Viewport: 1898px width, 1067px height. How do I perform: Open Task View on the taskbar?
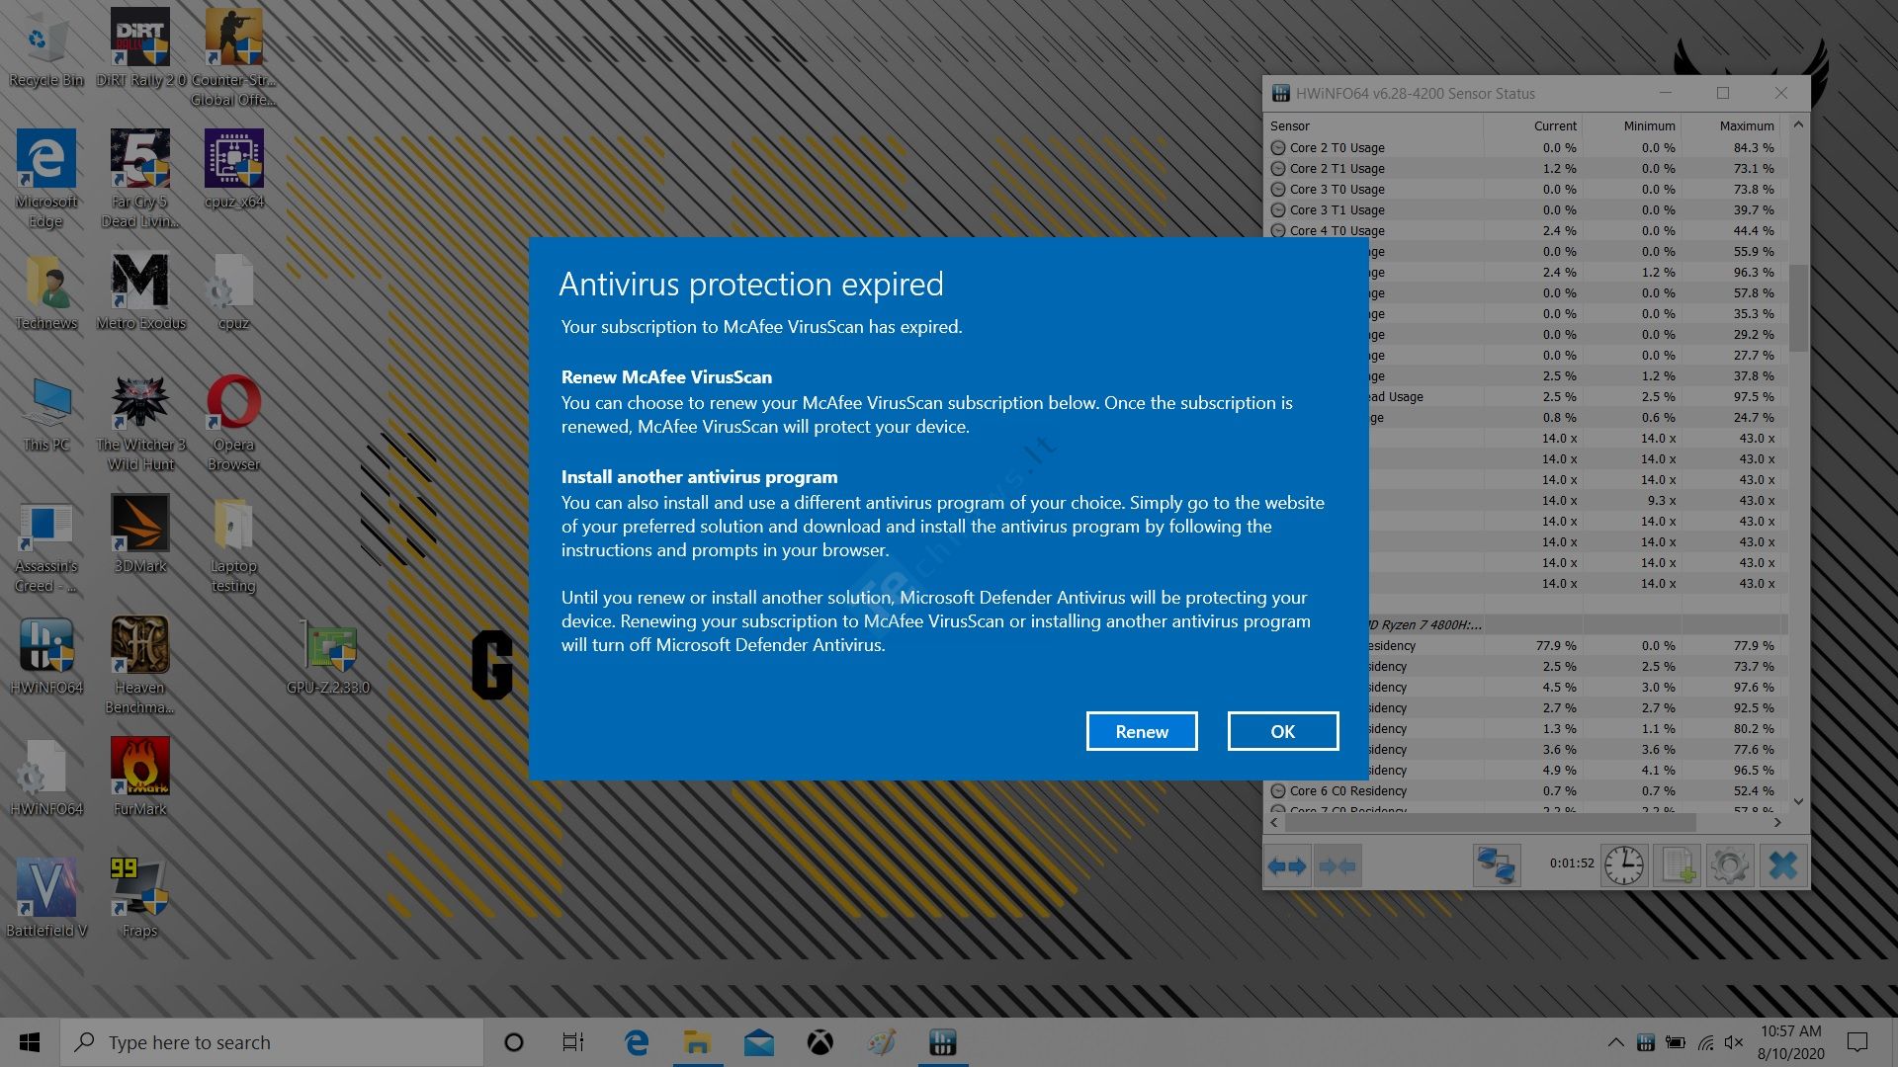[x=573, y=1042]
